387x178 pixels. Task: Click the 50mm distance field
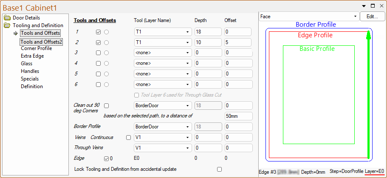238,116
